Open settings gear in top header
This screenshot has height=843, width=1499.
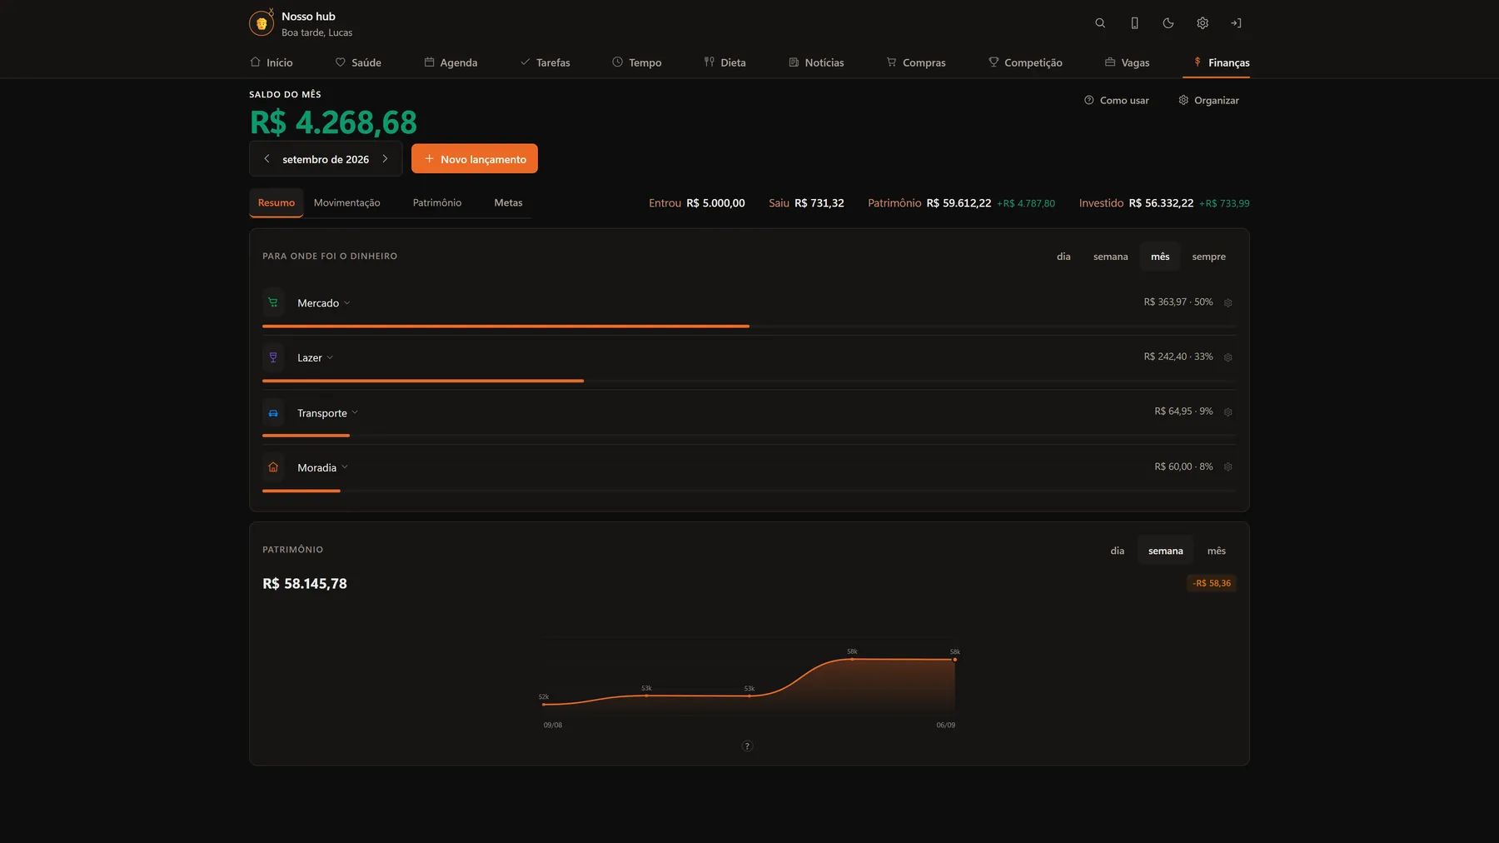[x=1203, y=23]
